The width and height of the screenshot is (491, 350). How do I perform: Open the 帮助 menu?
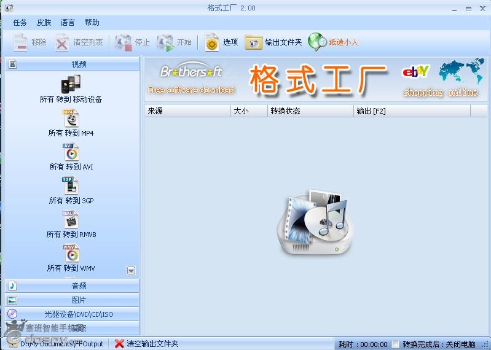tap(92, 23)
